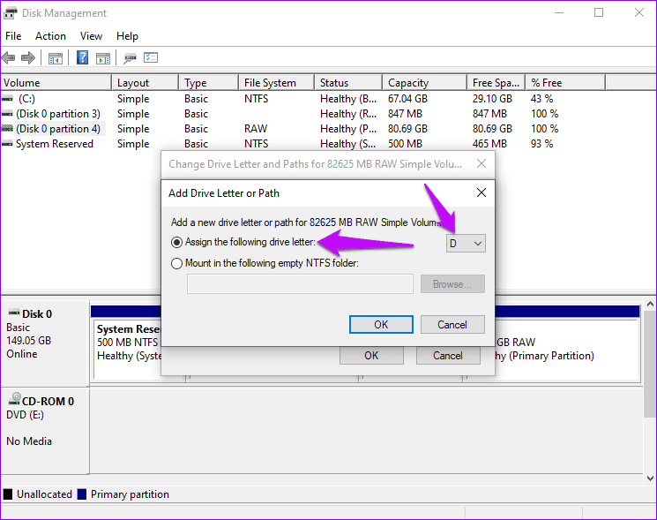Open the drive letter D dropdown
657x520 pixels.
(x=466, y=244)
